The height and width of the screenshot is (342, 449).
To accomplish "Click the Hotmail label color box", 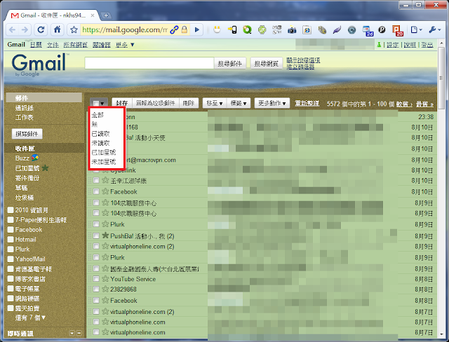I will [11, 240].
